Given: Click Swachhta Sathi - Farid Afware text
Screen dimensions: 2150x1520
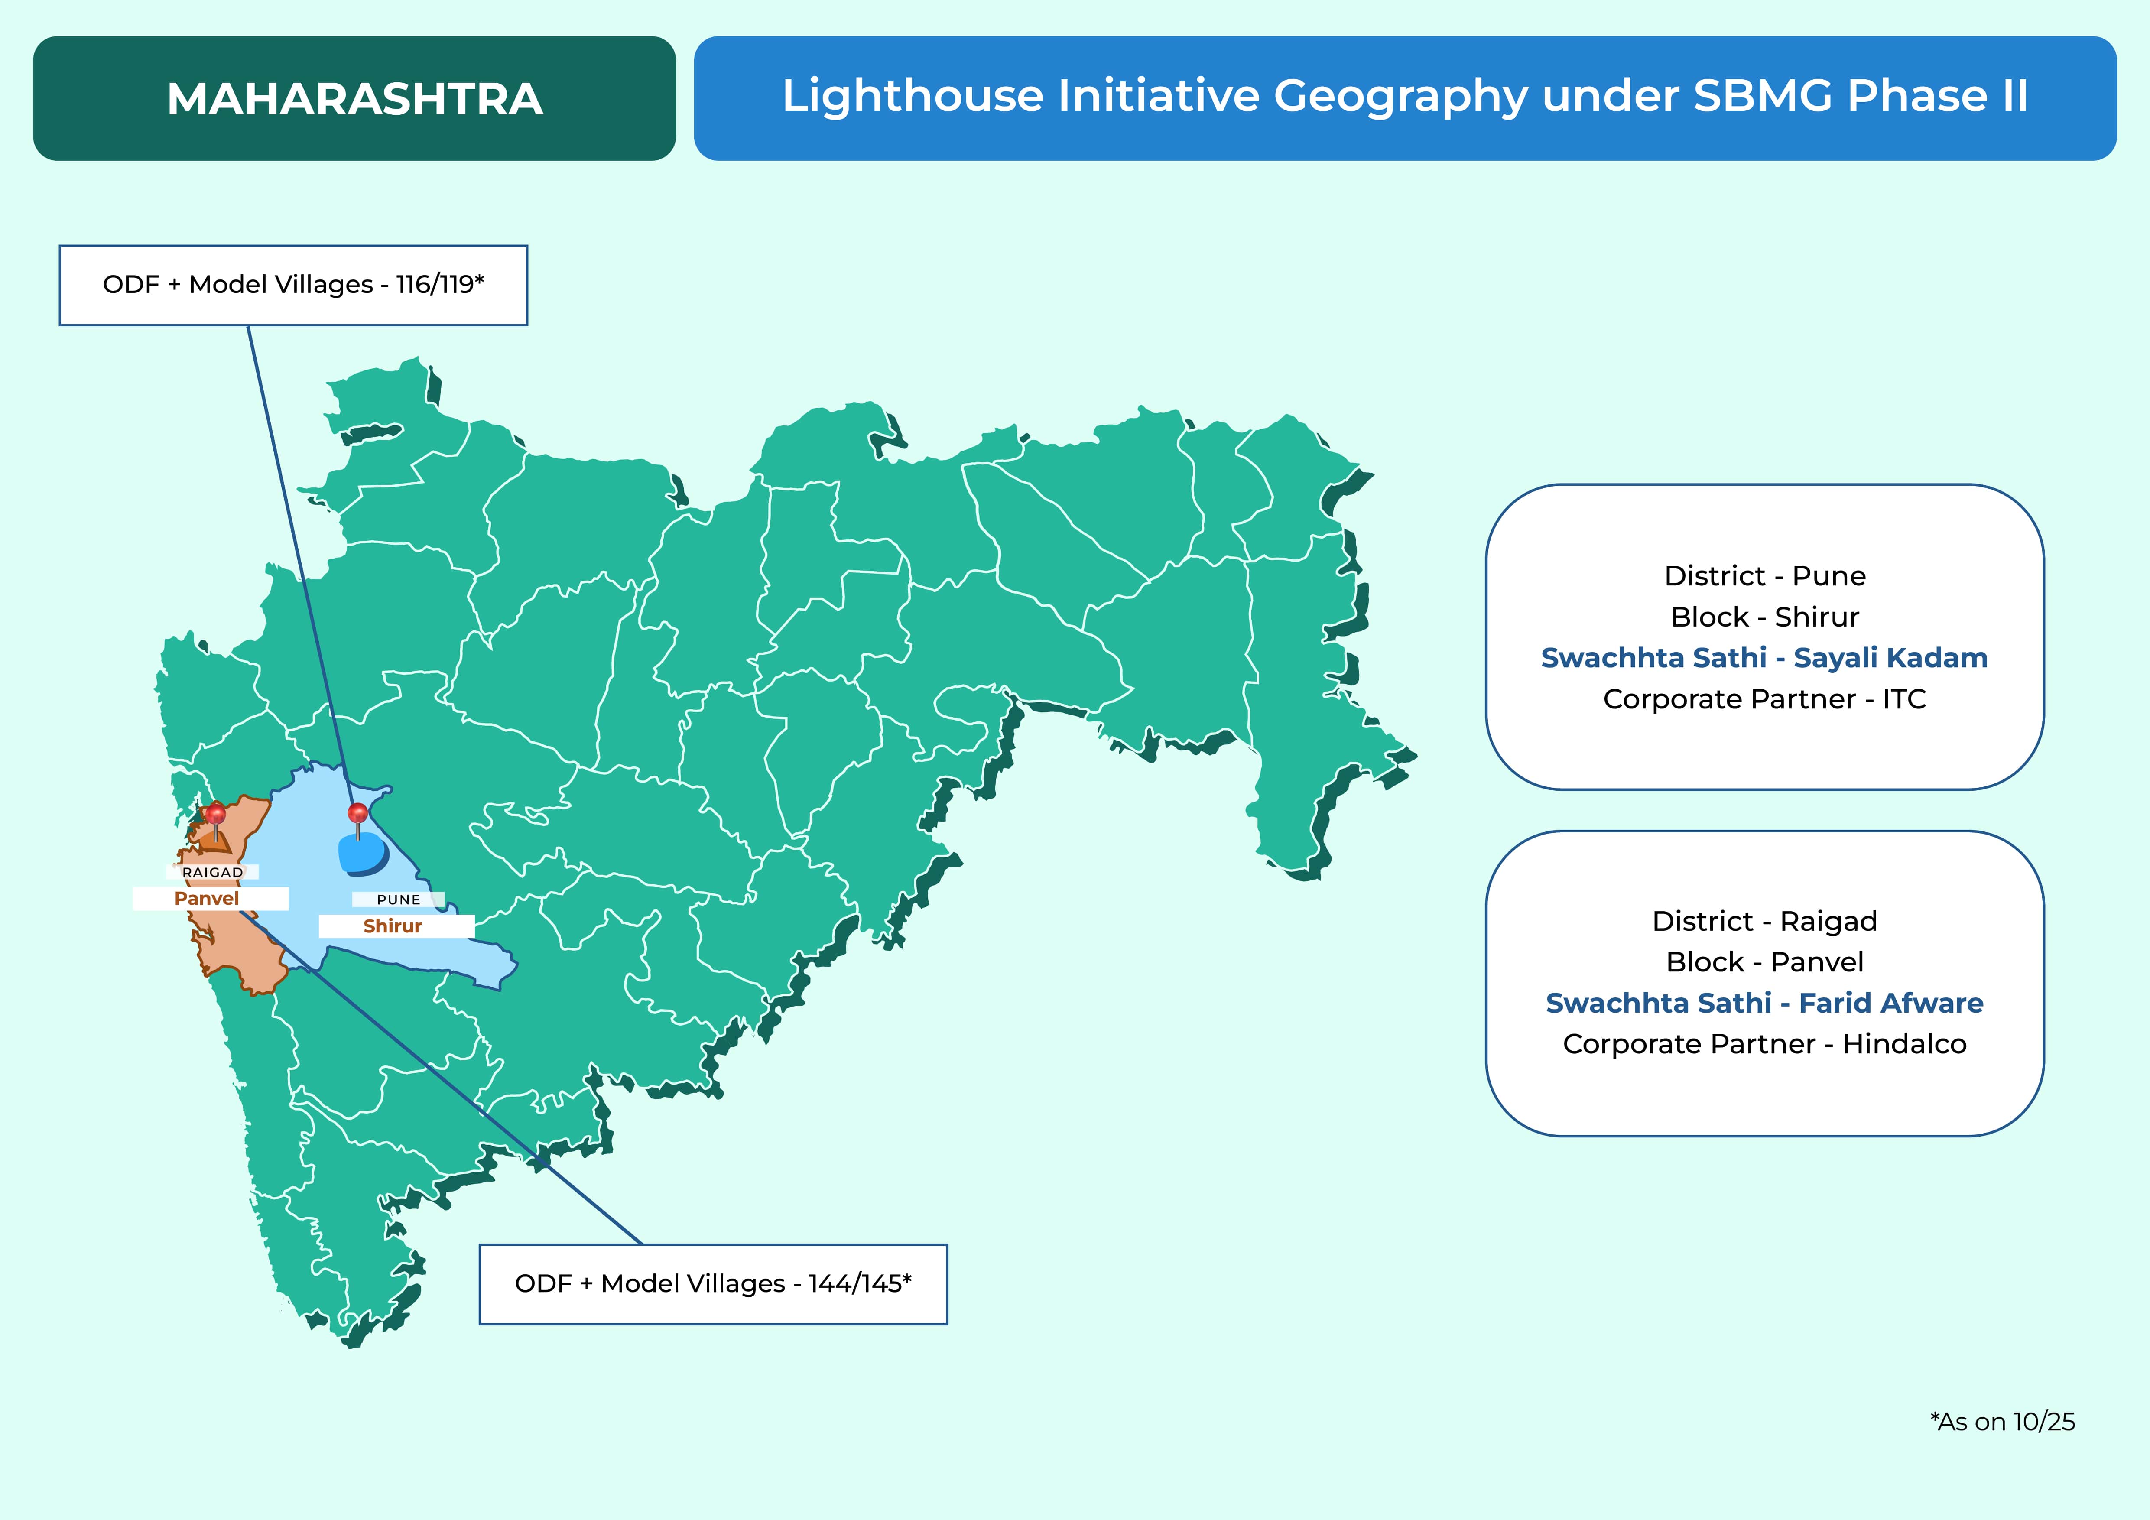Looking at the screenshot, I should (1764, 1003).
